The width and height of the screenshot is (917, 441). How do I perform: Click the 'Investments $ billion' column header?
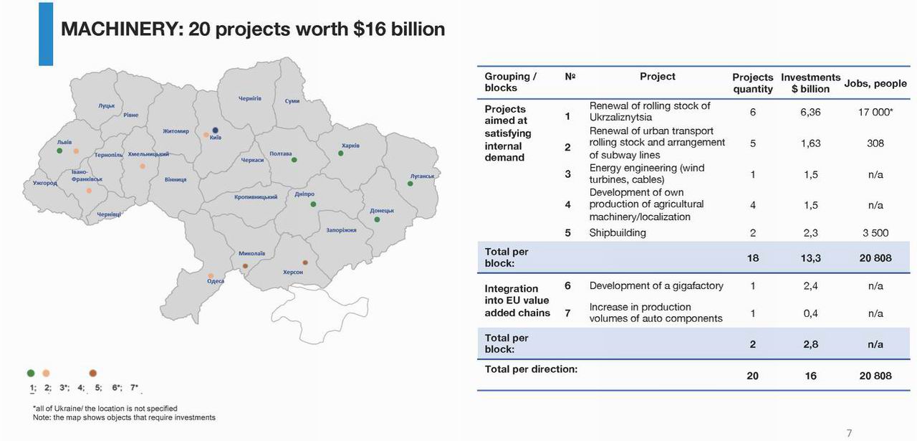810,82
